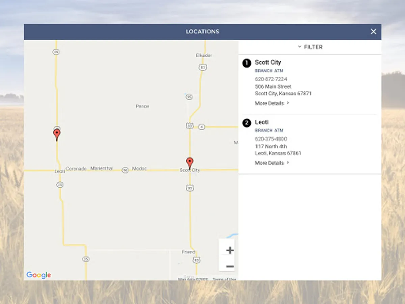405x304 pixels.
Task: Click the Modoc label on map
Action: 139,168
